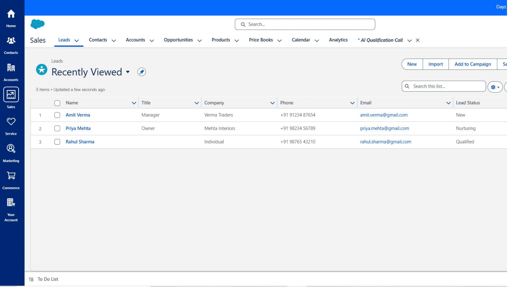Screen dimensions: 511x287
Task: Switch to the Products tab
Action: (221, 40)
